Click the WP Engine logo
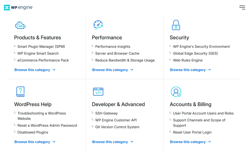 click(x=19, y=7)
